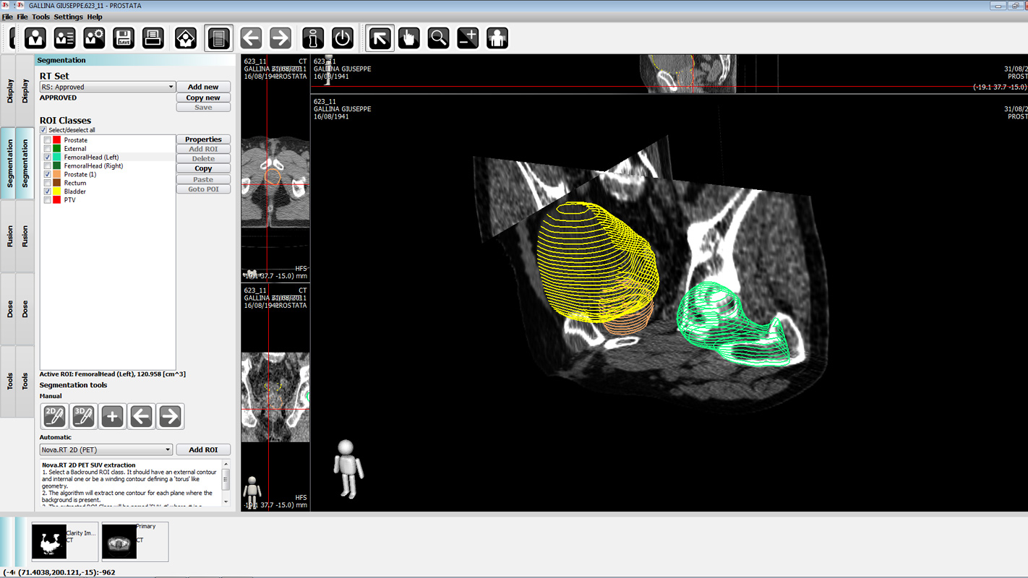The image size is (1028, 578).
Task: Open the patient settings gear icon
Action: tap(94, 38)
